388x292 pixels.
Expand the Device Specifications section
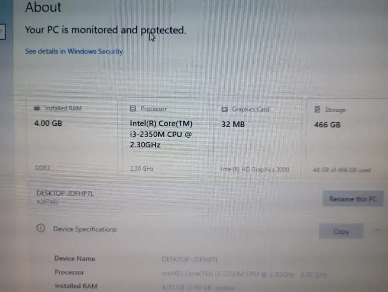[85, 229]
